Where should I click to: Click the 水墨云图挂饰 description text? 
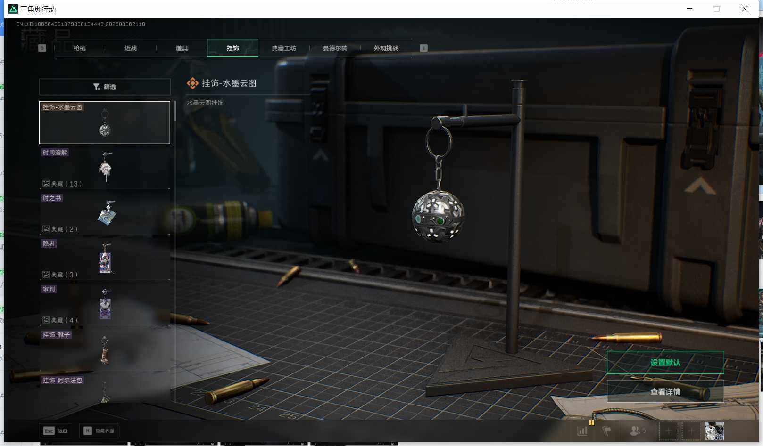pos(205,103)
